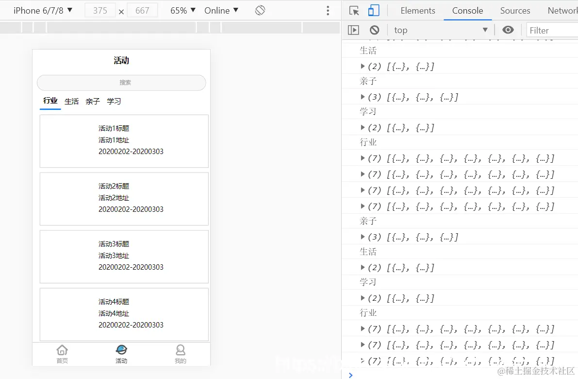Click the console Filter input
This screenshot has width=578, height=379.
click(552, 30)
